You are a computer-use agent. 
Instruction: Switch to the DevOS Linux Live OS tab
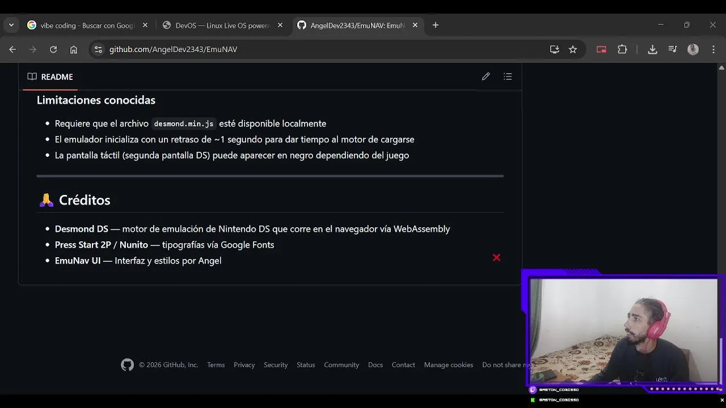click(x=223, y=25)
